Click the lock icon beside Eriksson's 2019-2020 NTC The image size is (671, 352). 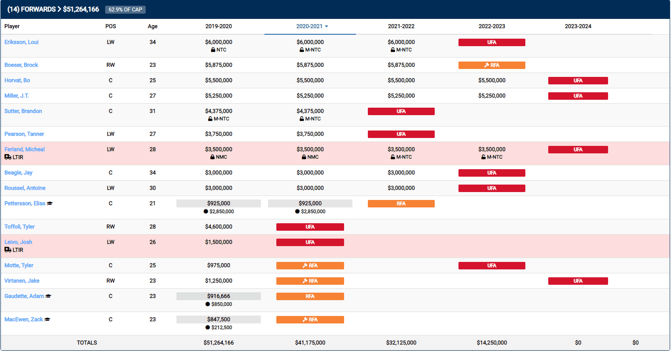pyautogui.click(x=213, y=50)
